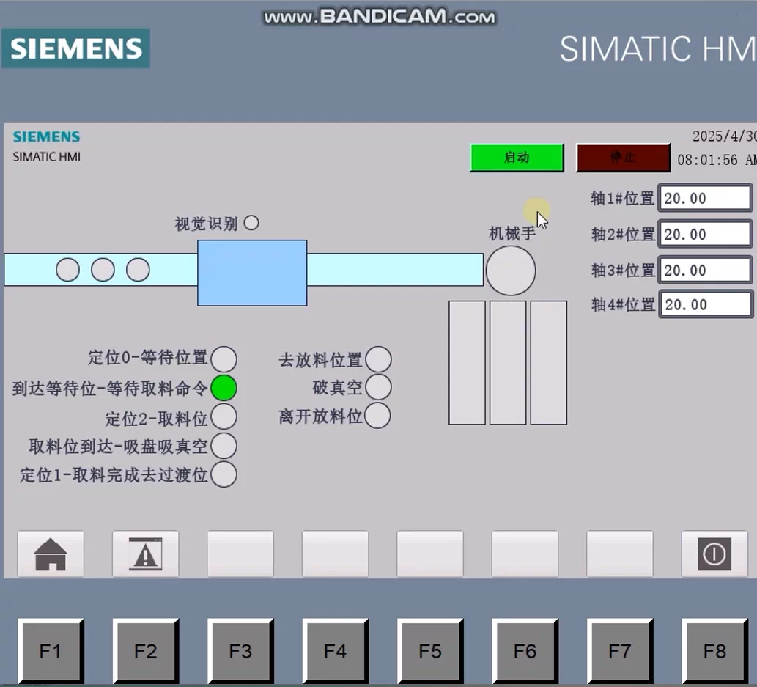Viewport: 757px width, 687px height.
Task: Click the 破真空 indicator lamp
Action: [x=378, y=387]
